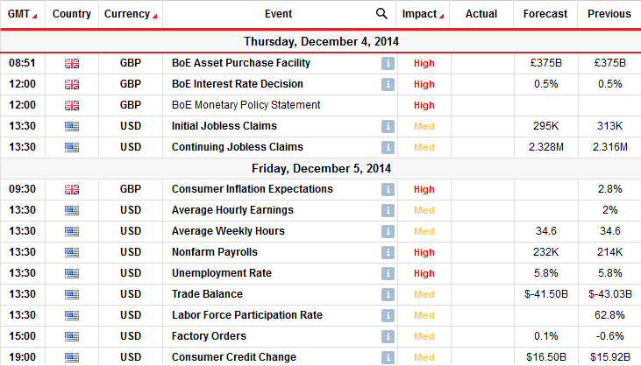Select the Forecast column header
This screenshot has height=366, width=641.
click(x=545, y=14)
